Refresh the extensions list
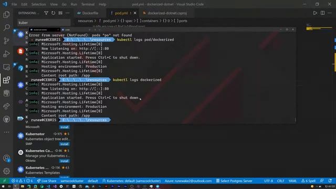 (53, 13)
